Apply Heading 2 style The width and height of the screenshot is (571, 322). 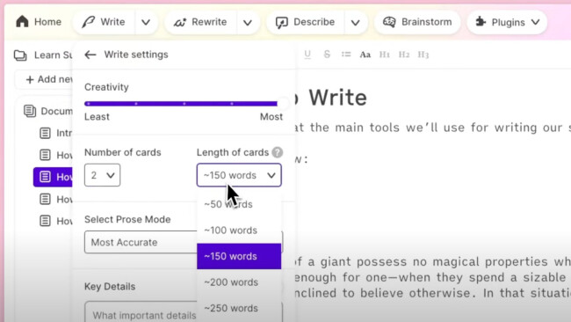tap(404, 55)
